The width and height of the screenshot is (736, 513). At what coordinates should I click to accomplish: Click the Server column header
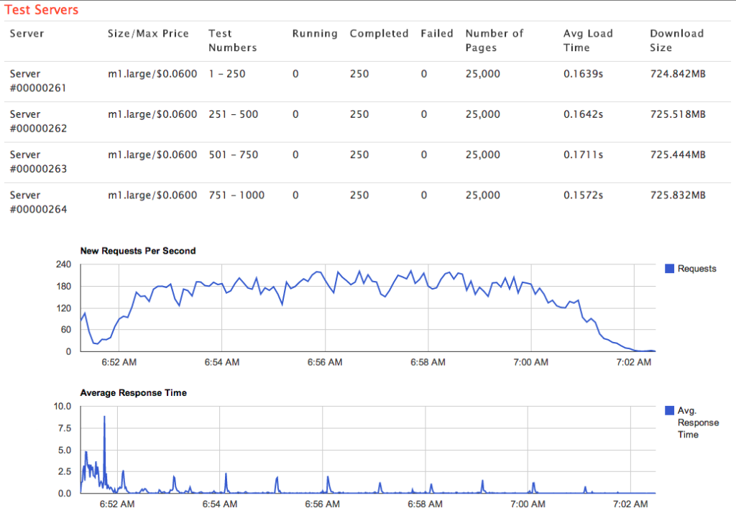pos(27,33)
